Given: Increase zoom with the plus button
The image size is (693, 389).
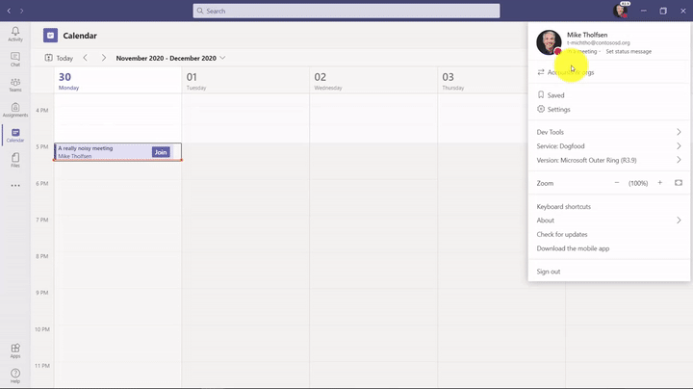Looking at the screenshot, I should tap(659, 183).
